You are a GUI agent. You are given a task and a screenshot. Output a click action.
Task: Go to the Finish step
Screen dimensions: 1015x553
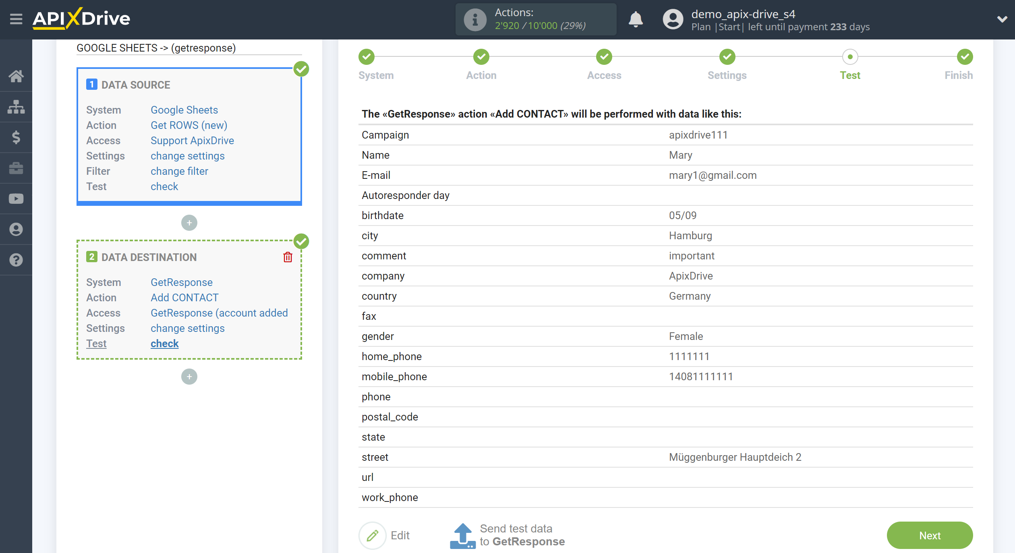coord(965,57)
